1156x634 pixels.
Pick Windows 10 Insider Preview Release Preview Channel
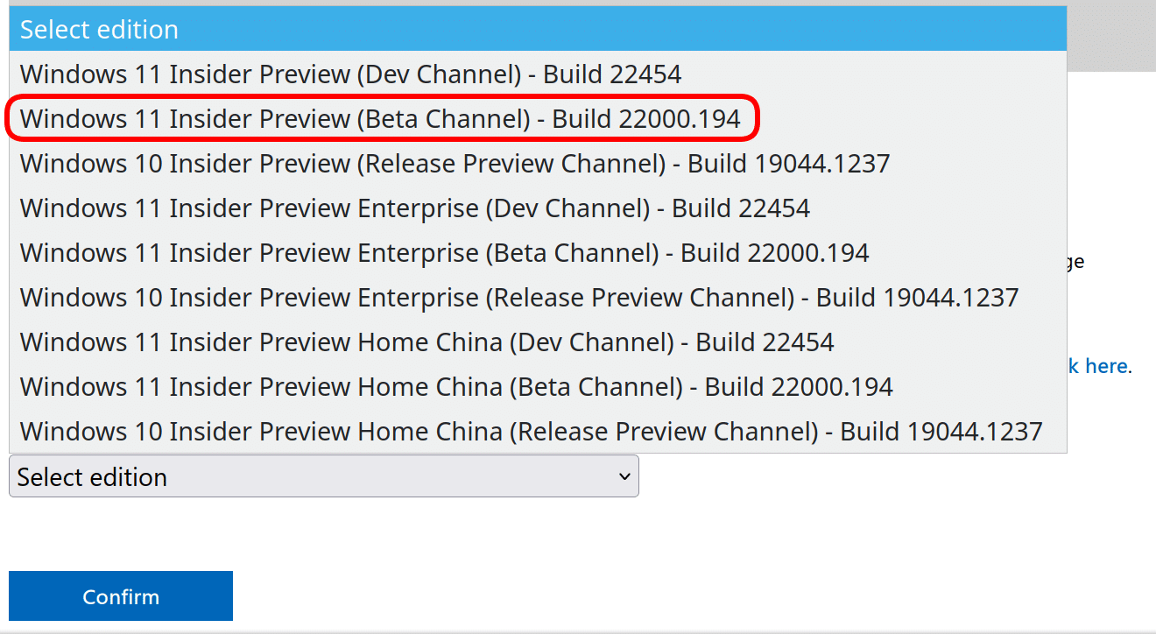coord(455,164)
